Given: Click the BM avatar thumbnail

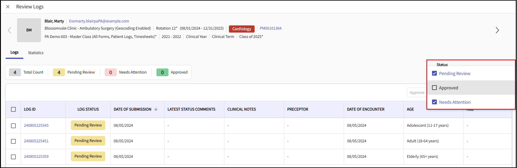Looking at the screenshot, I should click(x=29, y=30).
